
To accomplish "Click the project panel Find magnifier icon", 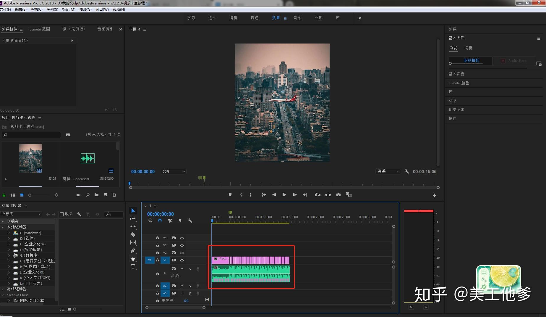I will 88,195.
